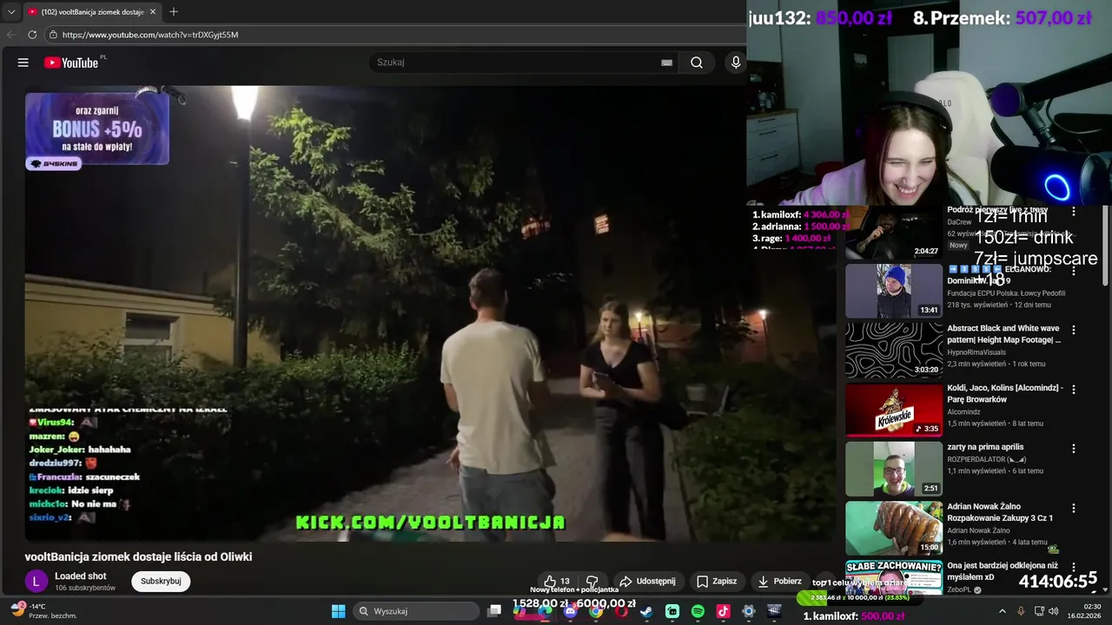Show hidden tray icons chevron
The width and height of the screenshot is (1112, 625).
pyautogui.click(x=1002, y=611)
